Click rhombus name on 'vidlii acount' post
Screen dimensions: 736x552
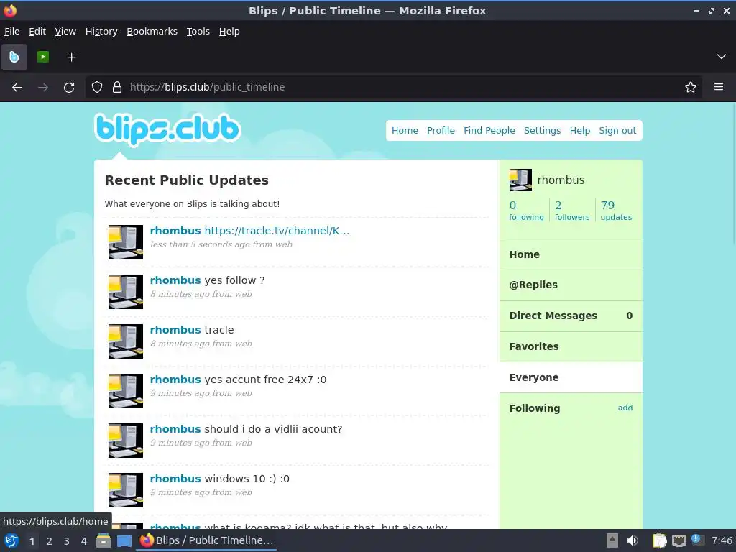(175, 429)
